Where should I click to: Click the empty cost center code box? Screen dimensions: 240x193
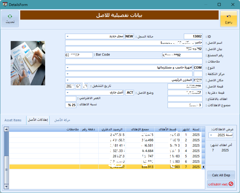[x=198, y=74]
